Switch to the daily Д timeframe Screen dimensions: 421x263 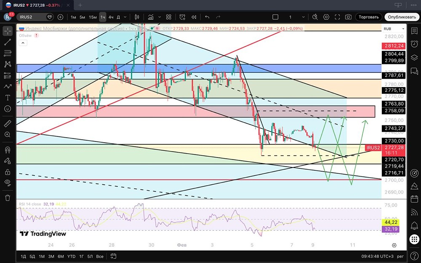pos(118,17)
